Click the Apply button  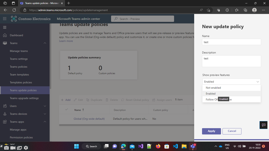tap(211, 131)
